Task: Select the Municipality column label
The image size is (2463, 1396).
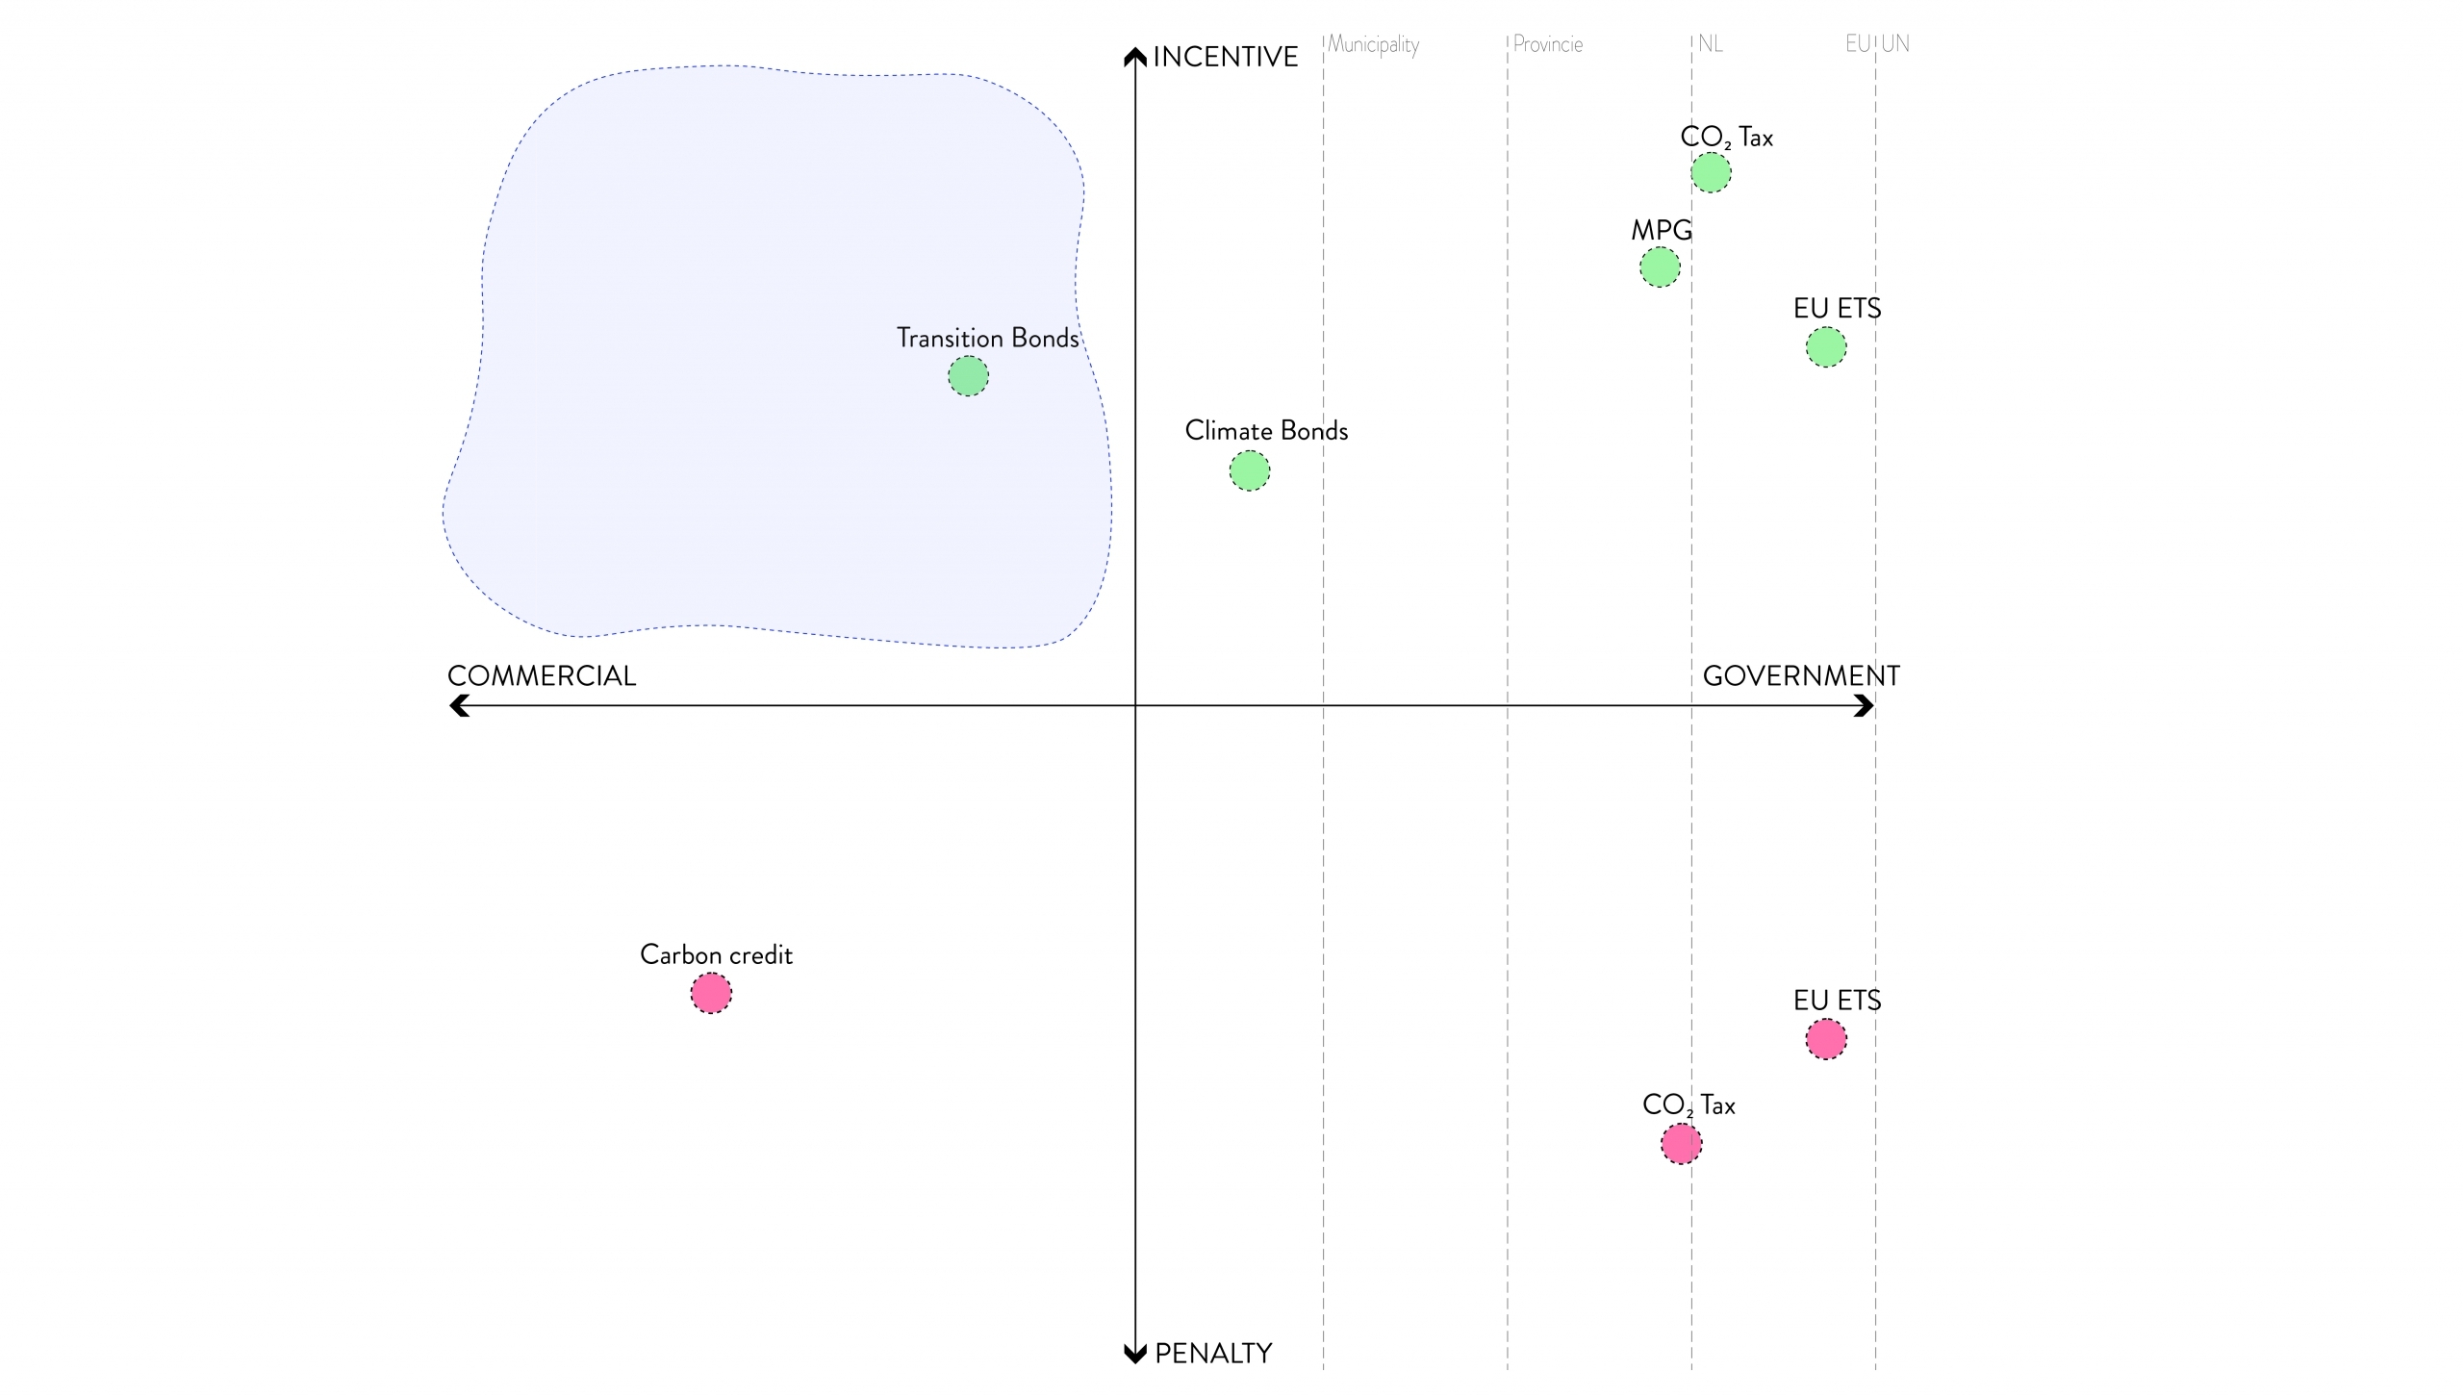Action: (1373, 45)
